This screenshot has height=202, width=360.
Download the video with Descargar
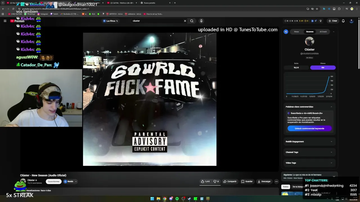(x=264, y=182)
